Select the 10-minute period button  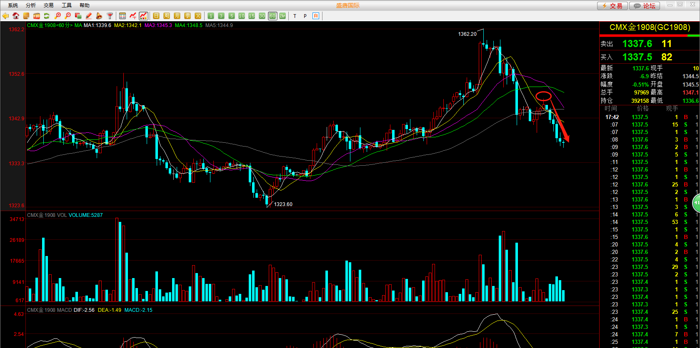pyautogui.click(x=242, y=16)
